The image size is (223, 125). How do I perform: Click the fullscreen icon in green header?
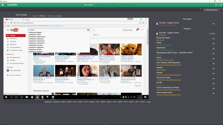221,5
